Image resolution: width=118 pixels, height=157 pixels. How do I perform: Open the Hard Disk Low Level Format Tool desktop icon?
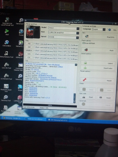click(7, 22)
